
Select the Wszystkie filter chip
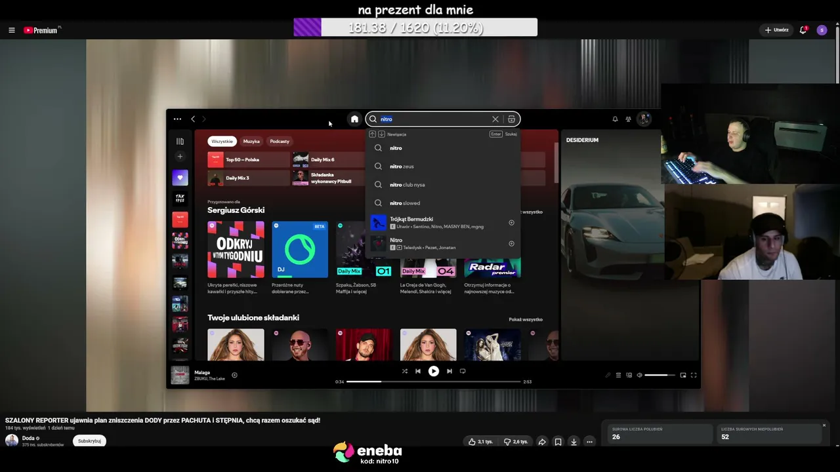222,141
